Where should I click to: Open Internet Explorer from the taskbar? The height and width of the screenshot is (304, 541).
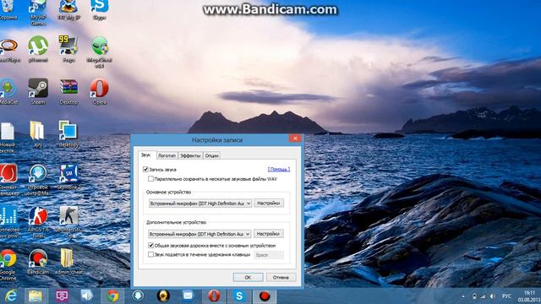pyautogui.click(x=11, y=296)
